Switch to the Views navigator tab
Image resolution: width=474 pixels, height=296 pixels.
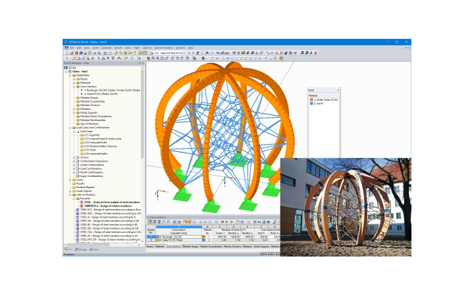(x=94, y=250)
